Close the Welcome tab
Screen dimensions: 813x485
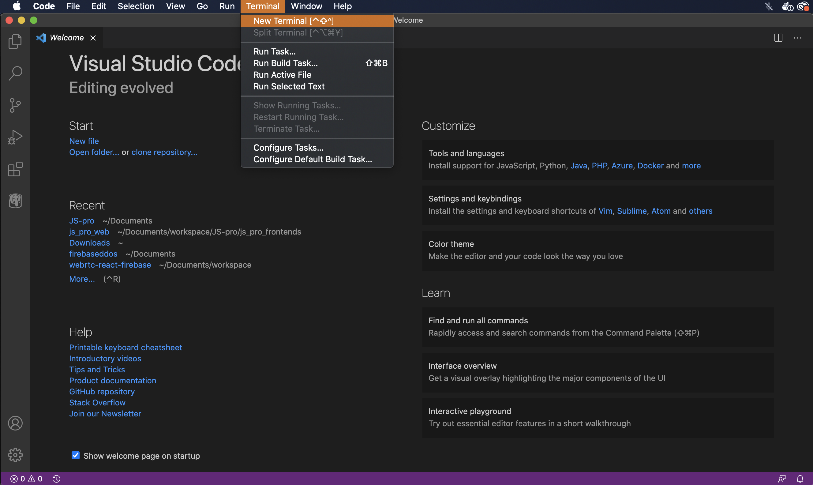[x=93, y=38]
